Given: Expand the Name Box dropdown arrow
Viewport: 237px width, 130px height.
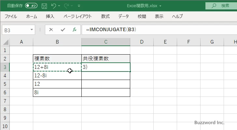Looking at the screenshot, I should pos(32,30).
